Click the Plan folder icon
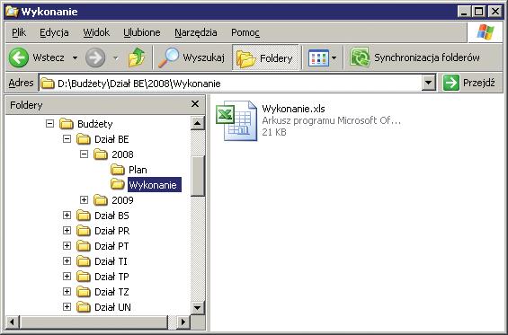Viewport: 508px width, 335px height. click(117, 169)
